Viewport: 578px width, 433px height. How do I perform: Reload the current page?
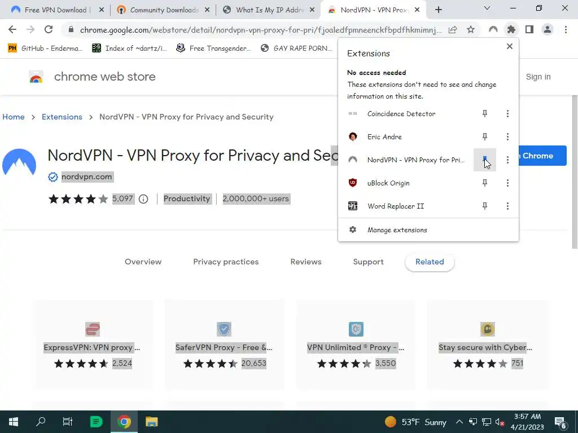[49, 29]
